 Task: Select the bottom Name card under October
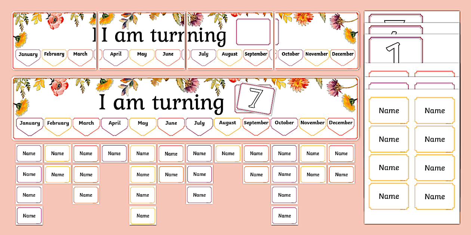coord(284,216)
